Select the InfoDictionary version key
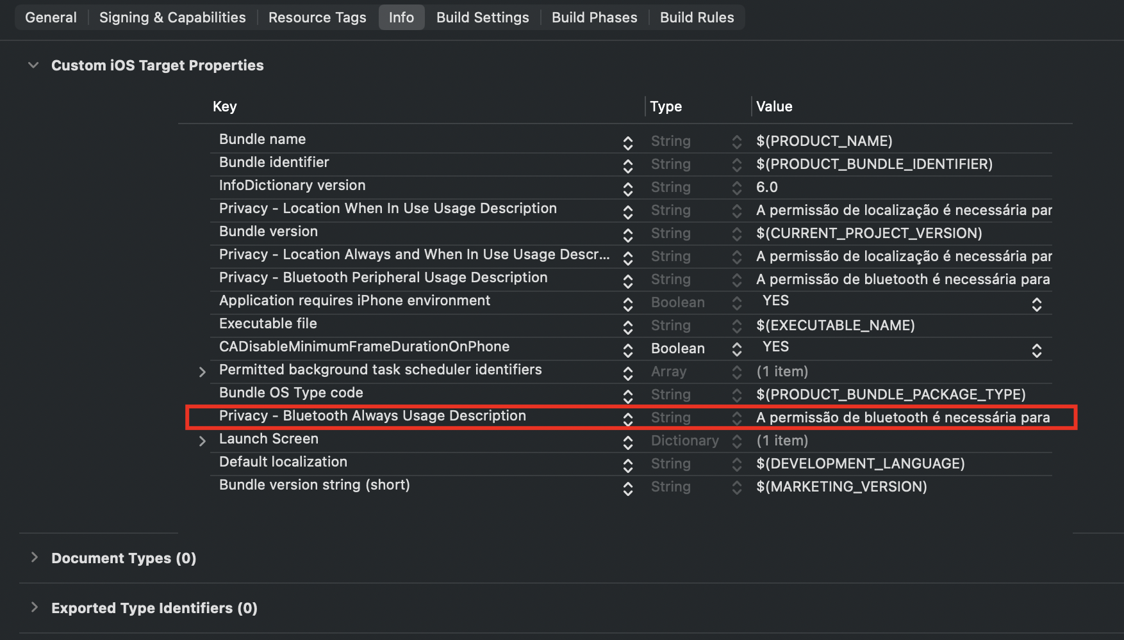 pyautogui.click(x=292, y=185)
